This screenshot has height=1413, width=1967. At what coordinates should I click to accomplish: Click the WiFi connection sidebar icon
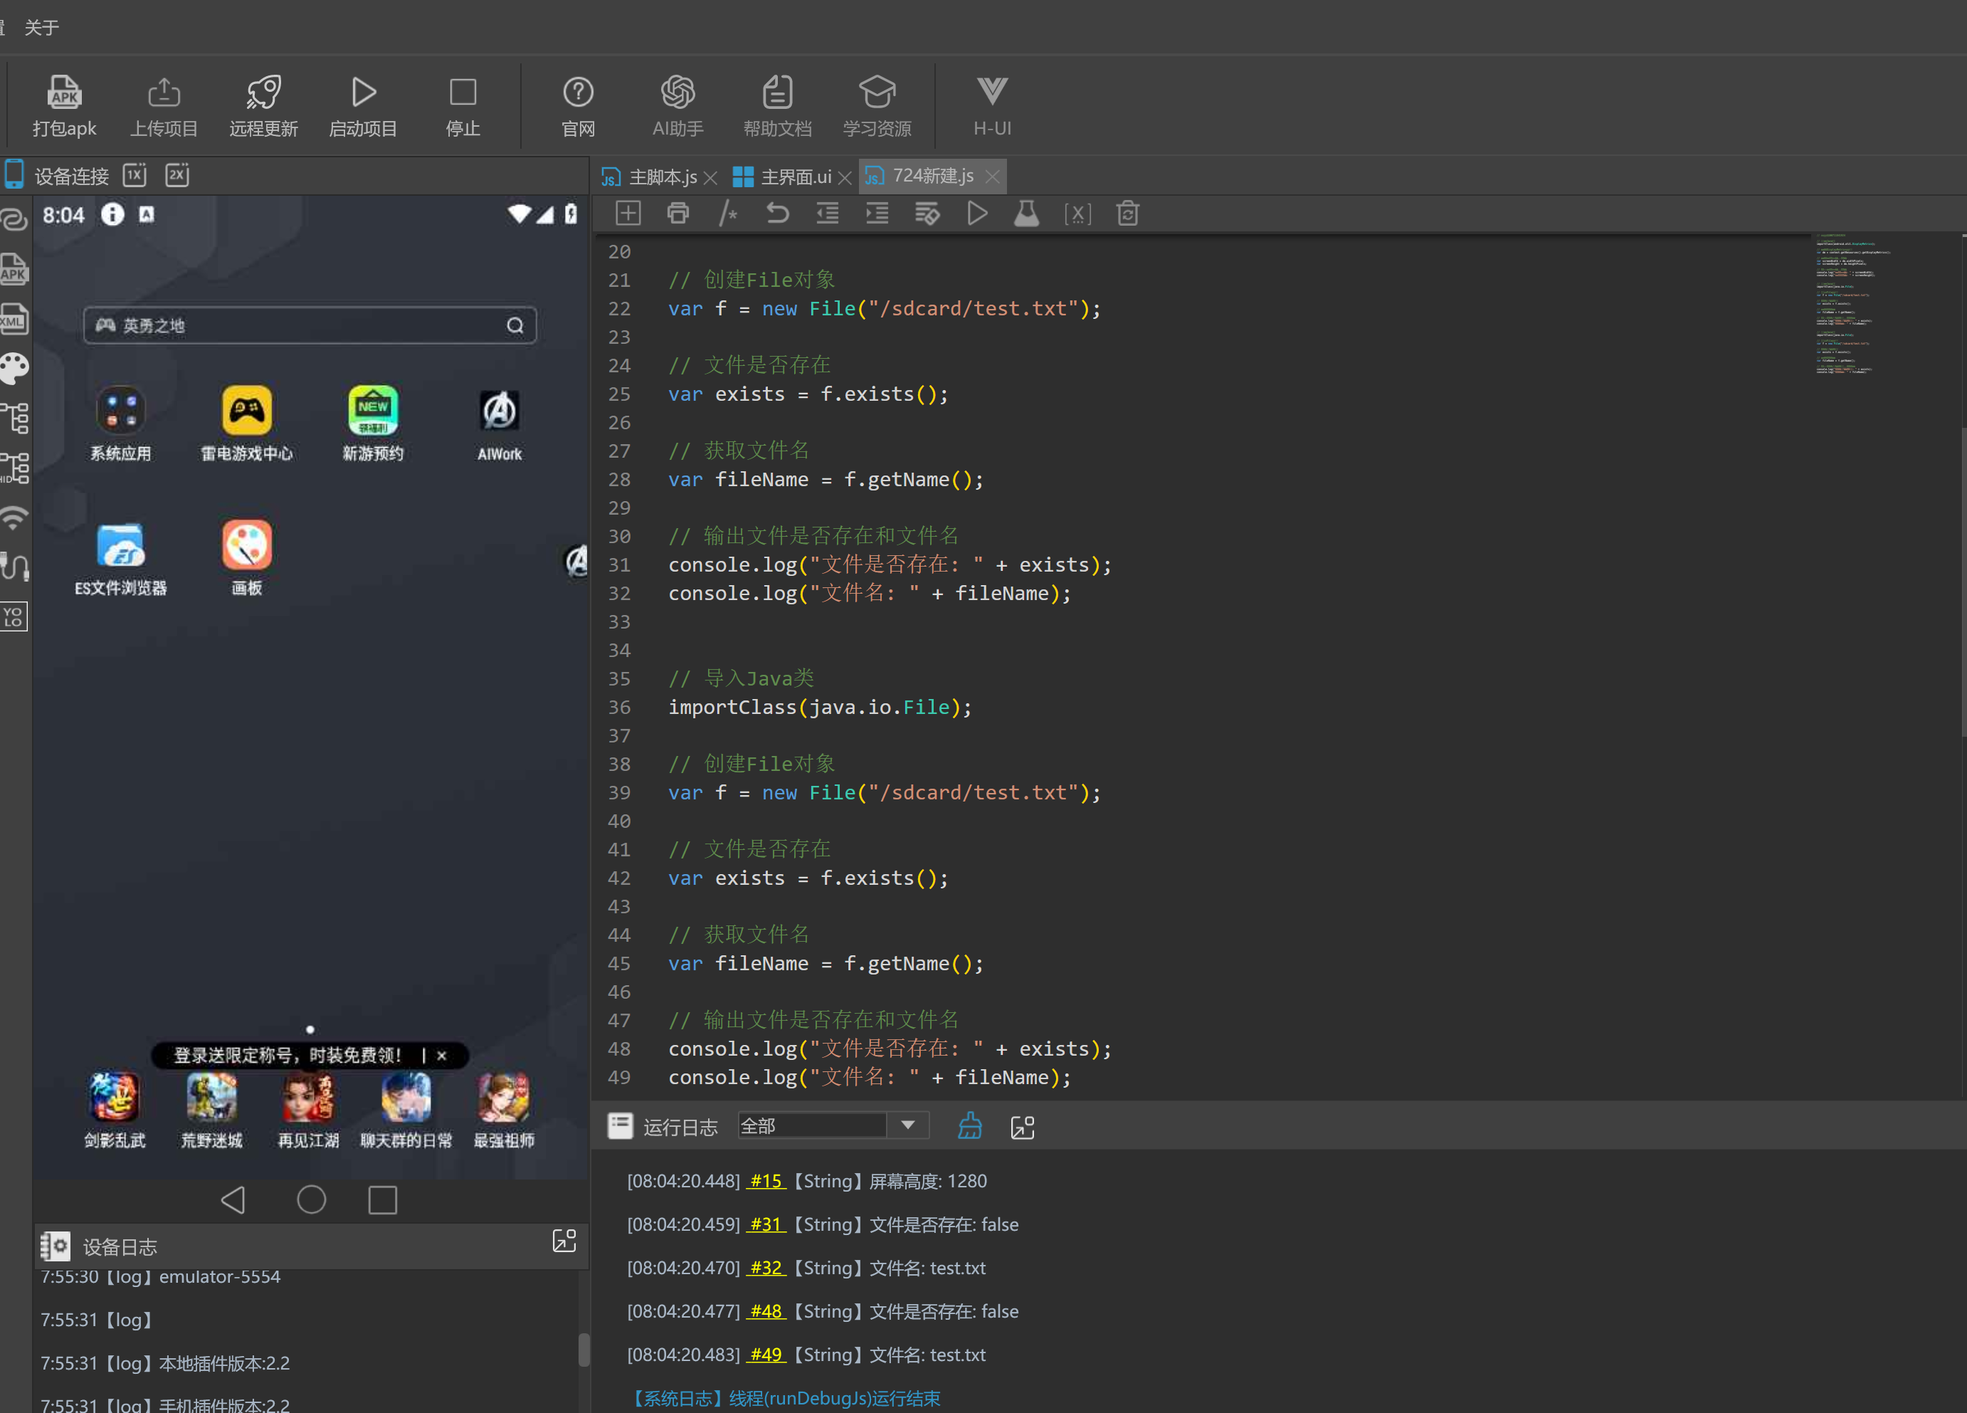click(14, 518)
